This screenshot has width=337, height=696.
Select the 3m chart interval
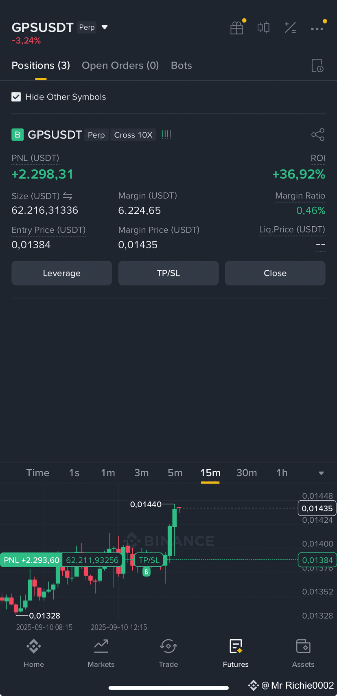pyautogui.click(x=142, y=473)
